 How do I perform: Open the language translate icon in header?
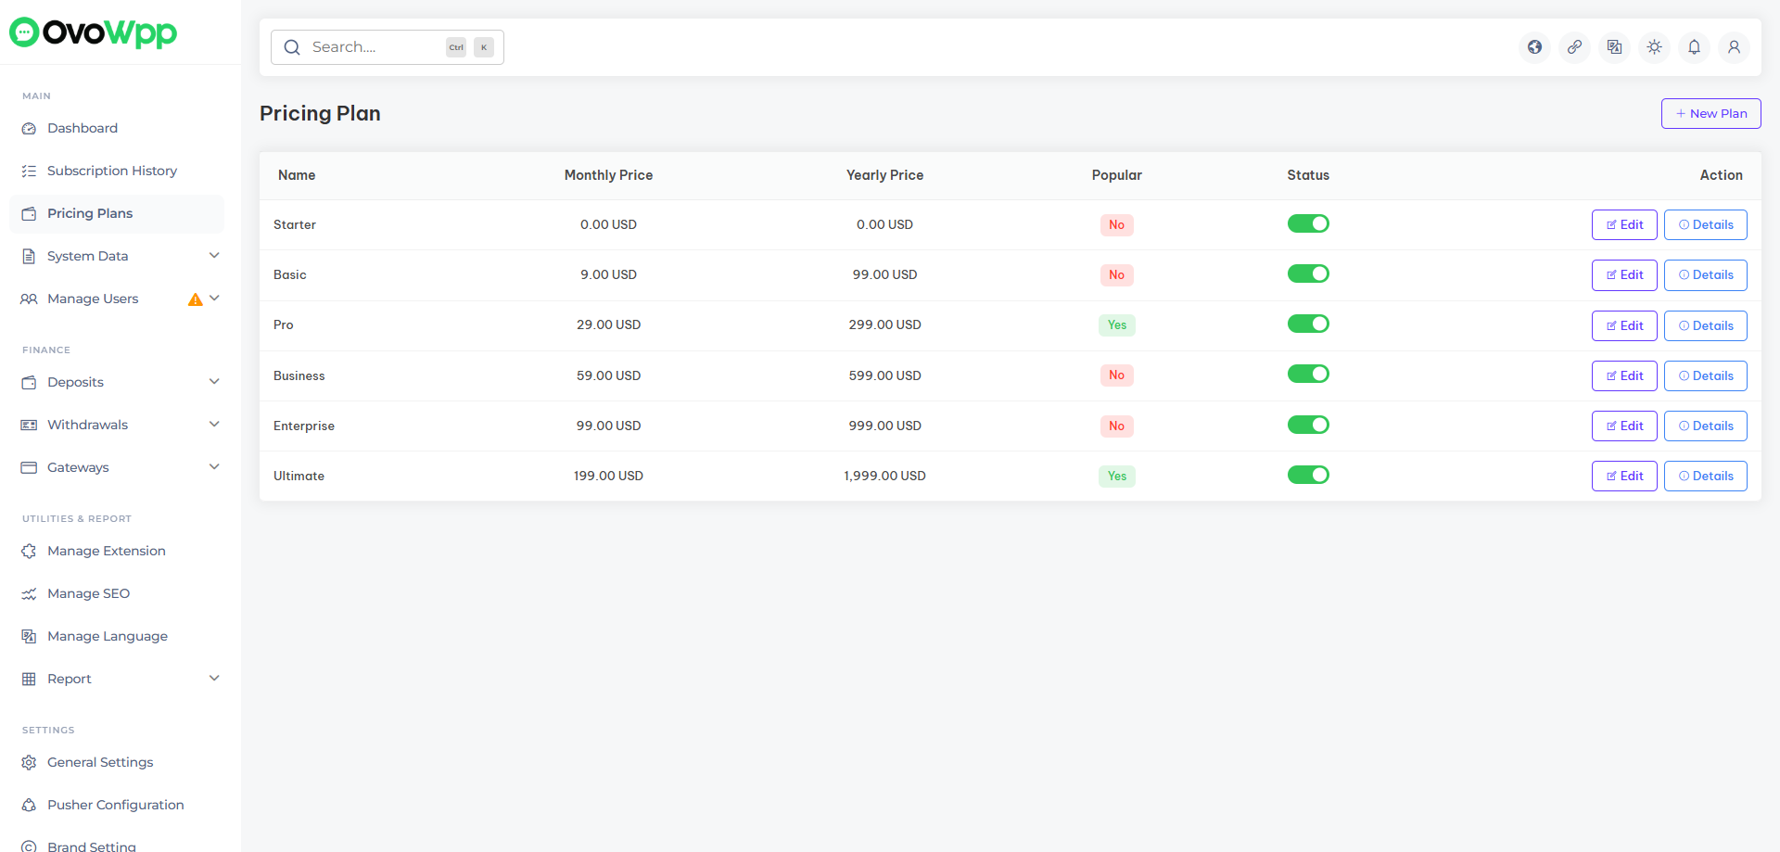(x=1615, y=47)
